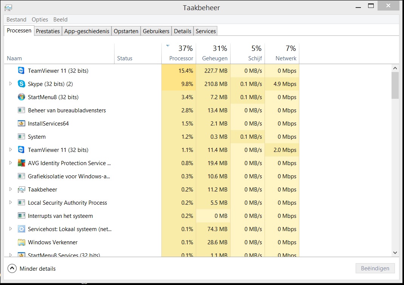Click the Minder details chevron icon
Image resolution: width=404 pixels, height=285 pixels.
(12, 268)
